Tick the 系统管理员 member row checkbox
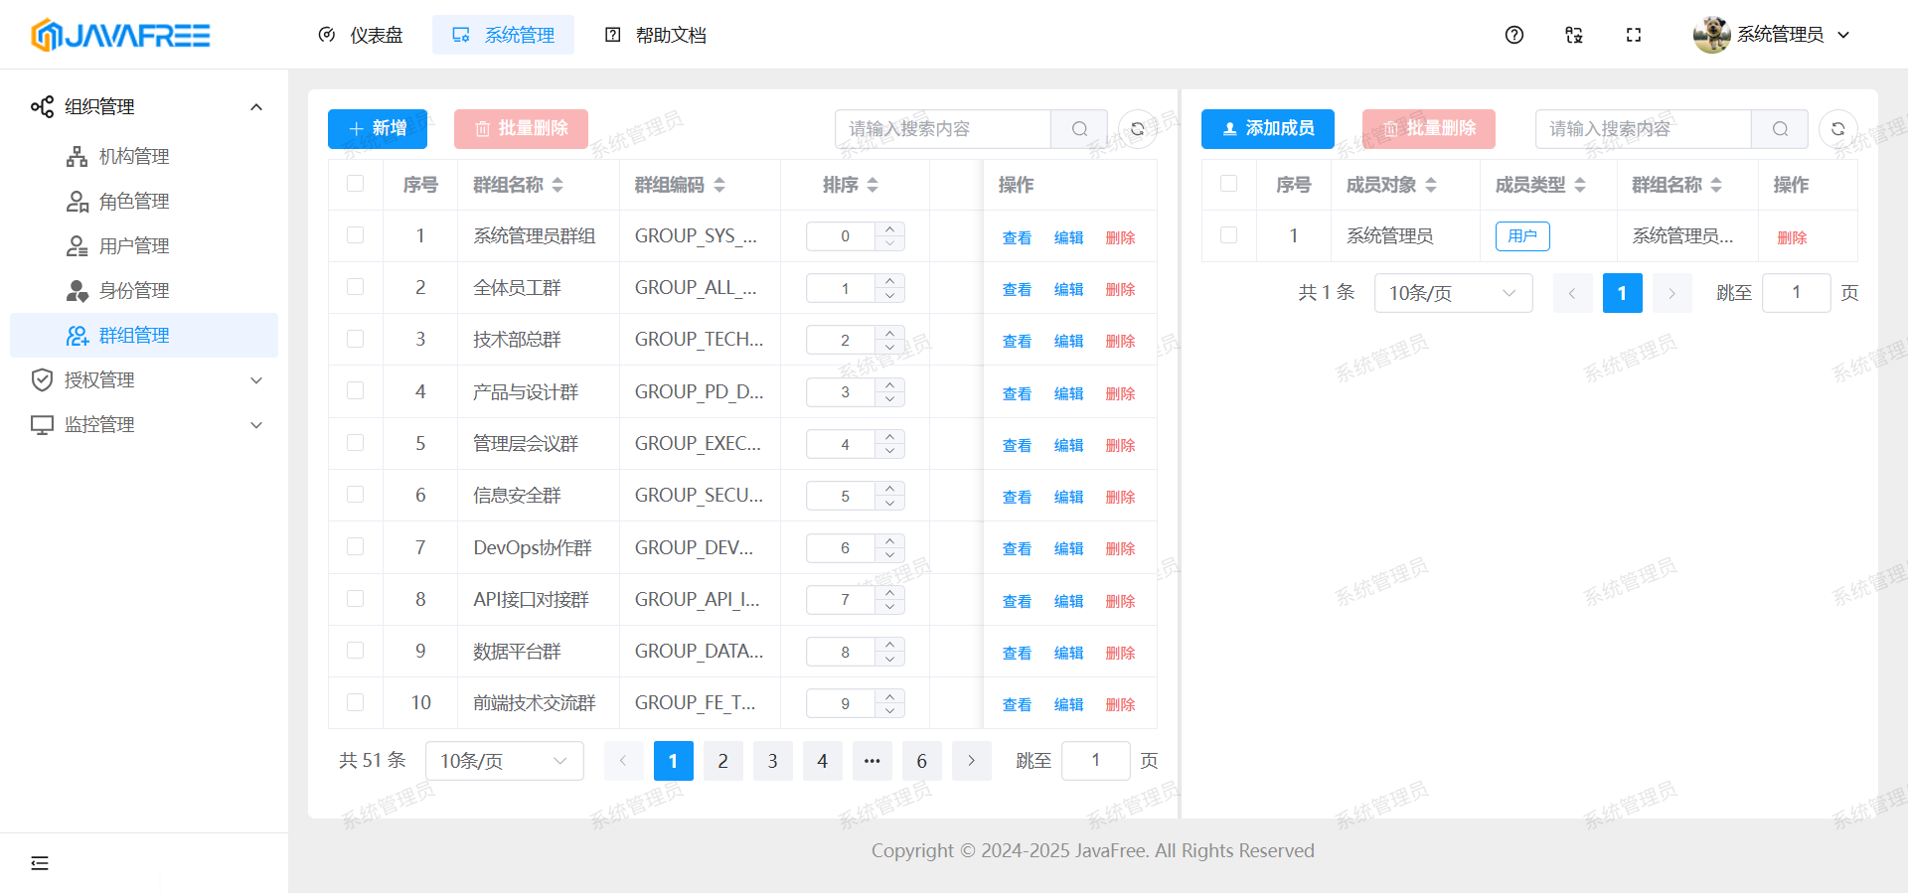This screenshot has height=893, width=1908. (1228, 235)
